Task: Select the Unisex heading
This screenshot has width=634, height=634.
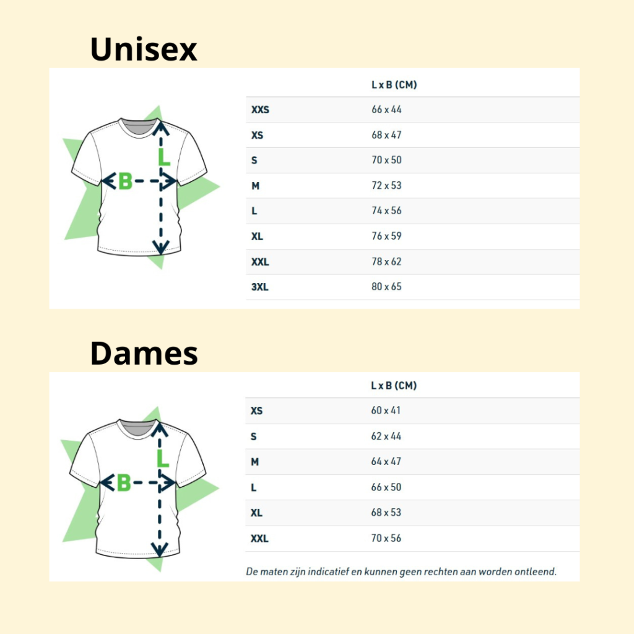Action: [x=144, y=50]
